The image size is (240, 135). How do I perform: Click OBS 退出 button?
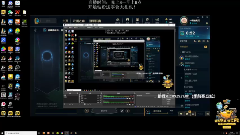(x=168, y=103)
